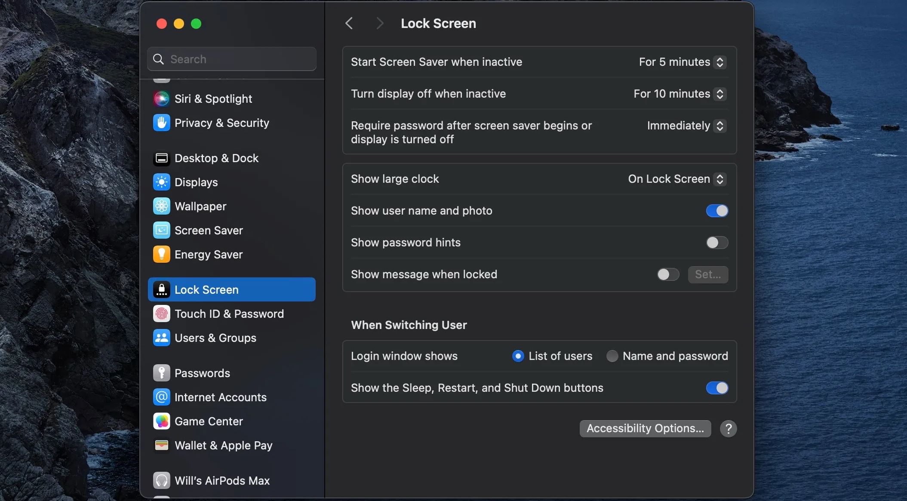Select Users & Groups in sidebar
Image resolution: width=907 pixels, height=501 pixels.
point(215,338)
